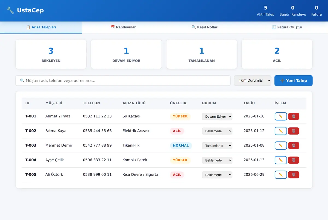
Task: Select the Acil summary card
Action: point(277,54)
